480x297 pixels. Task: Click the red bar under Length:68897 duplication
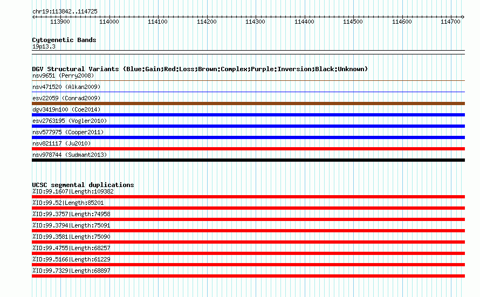pos(248,276)
